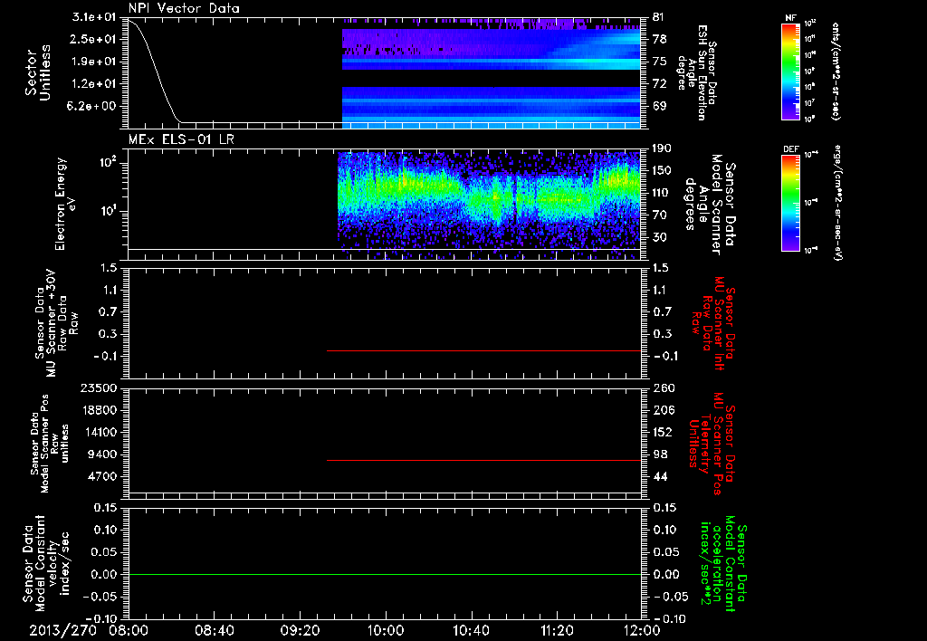Click the green 'Model Constant acceleration' axis title
The width and height of the screenshot is (927, 641).
click(x=723, y=563)
